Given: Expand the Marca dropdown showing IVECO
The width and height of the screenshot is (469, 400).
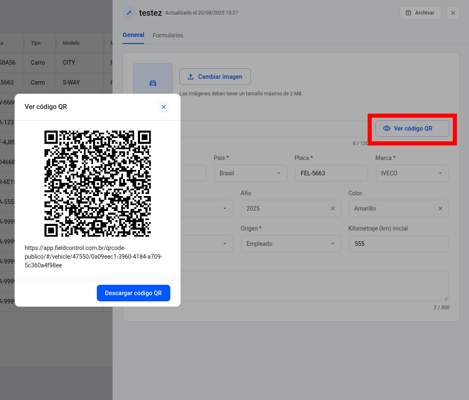Looking at the screenshot, I should tap(412, 173).
